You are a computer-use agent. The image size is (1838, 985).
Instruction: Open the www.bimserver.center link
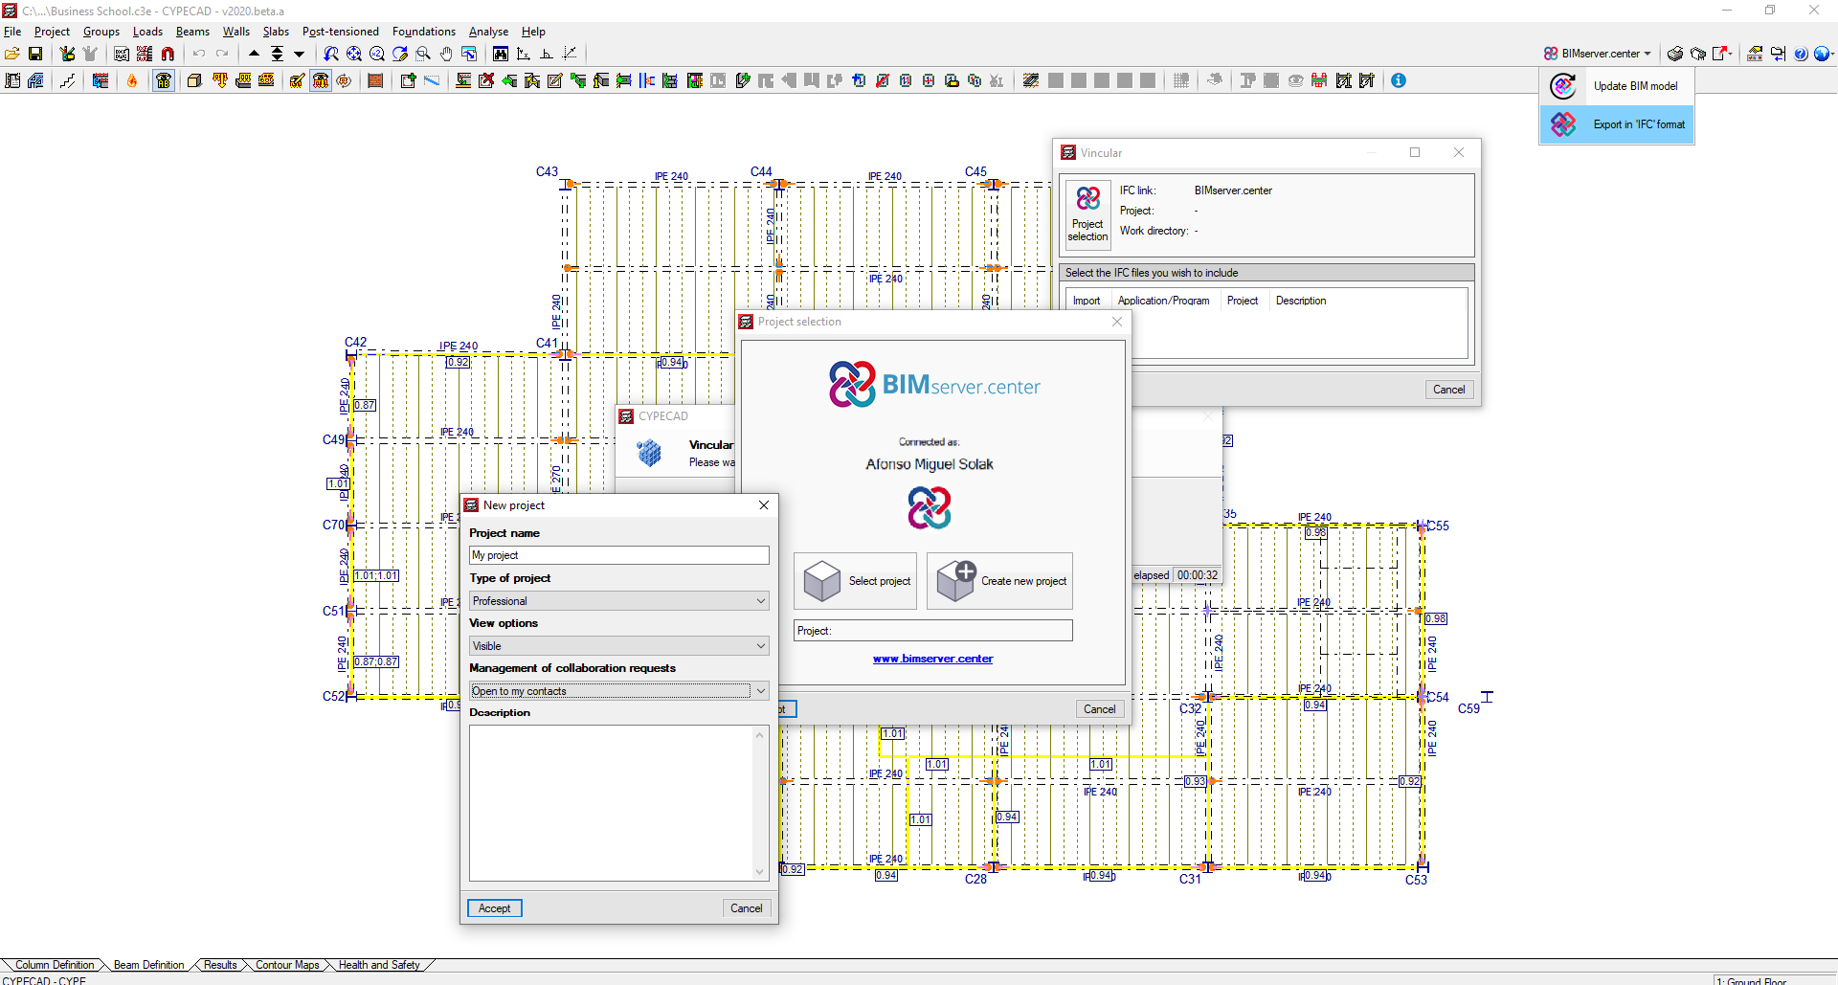click(932, 659)
